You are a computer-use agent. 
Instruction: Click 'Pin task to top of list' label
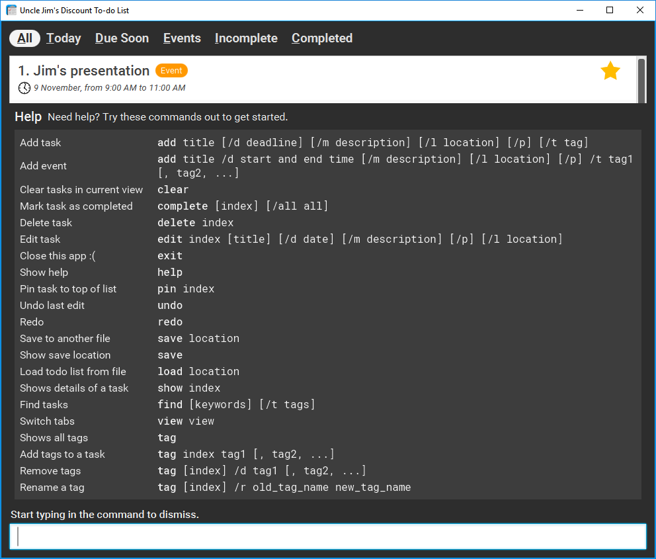click(68, 288)
